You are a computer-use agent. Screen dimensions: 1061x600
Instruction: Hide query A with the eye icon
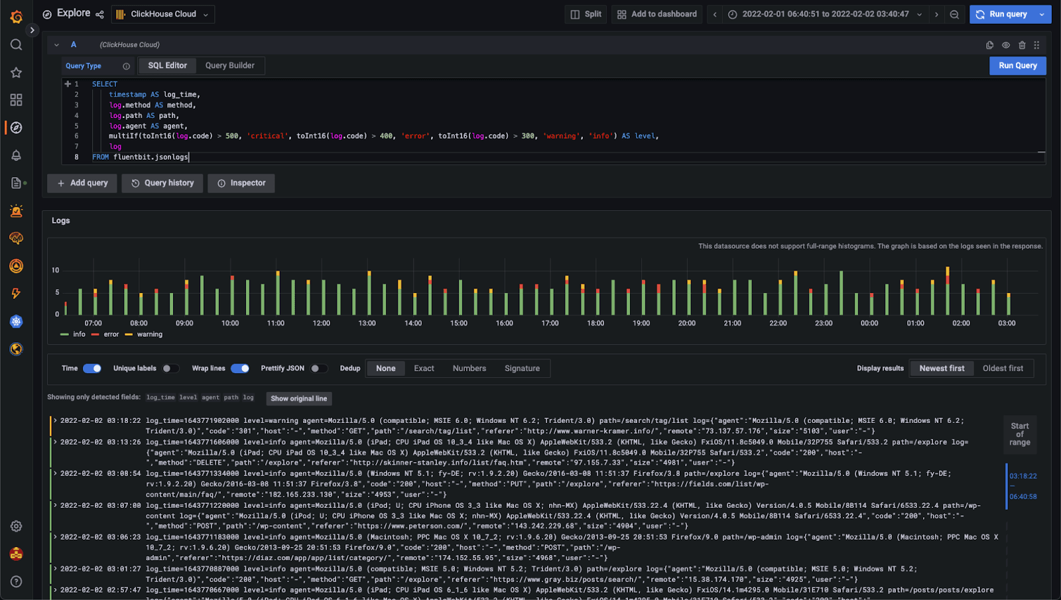point(1006,45)
